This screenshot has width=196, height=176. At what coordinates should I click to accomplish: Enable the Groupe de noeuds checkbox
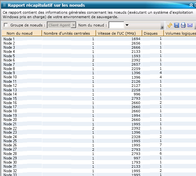click(x=6, y=25)
